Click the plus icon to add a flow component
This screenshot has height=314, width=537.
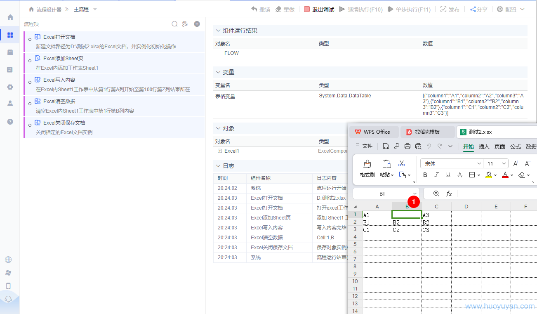(197, 24)
